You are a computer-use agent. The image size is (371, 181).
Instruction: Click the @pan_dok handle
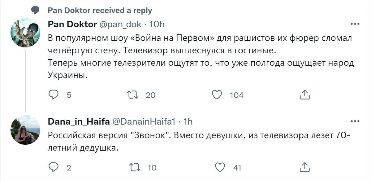[121, 24]
